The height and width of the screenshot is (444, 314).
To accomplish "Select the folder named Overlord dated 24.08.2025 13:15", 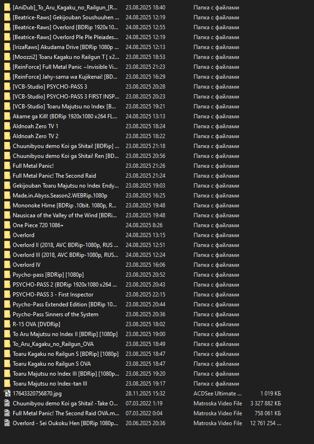I will 24,235.
